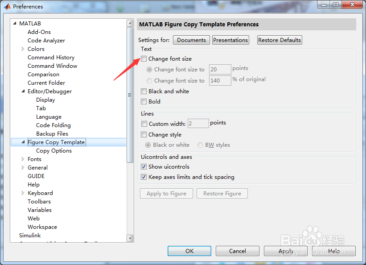The width and height of the screenshot is (366, 265).
Task: Collapse the Figure Copy Template node
Action: coord(23,142)
